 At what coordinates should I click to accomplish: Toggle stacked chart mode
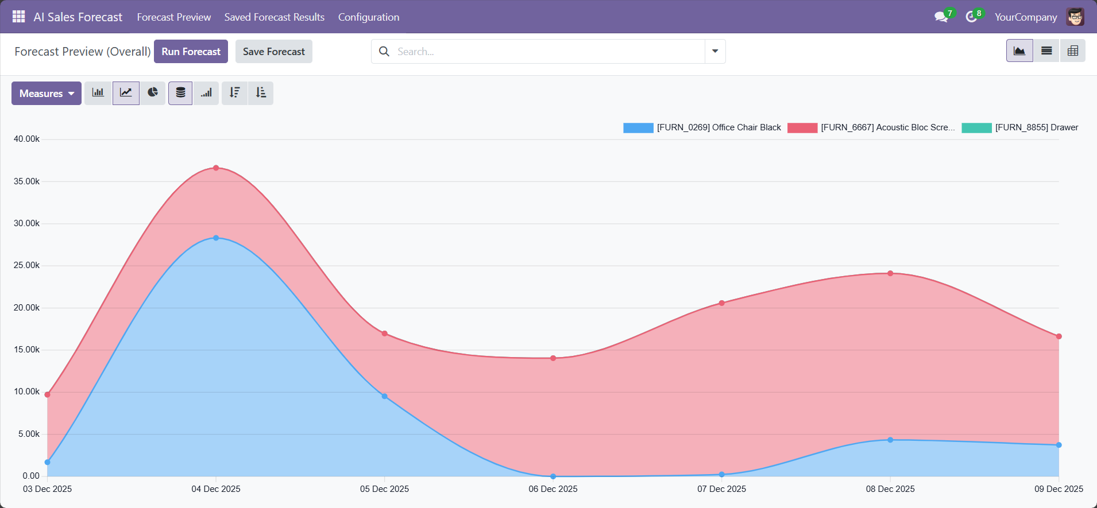tap(180, 93)
